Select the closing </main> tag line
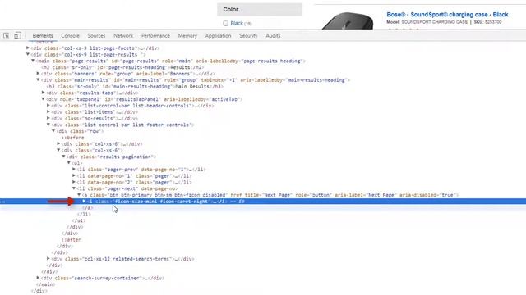This screenshot has height=295, width=526. 46,284
